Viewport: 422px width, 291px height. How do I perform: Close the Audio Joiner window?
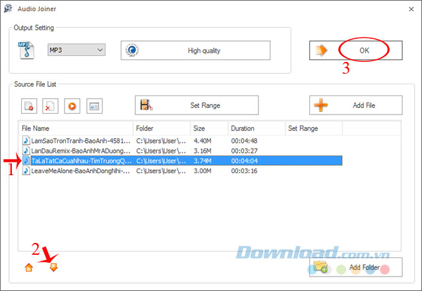pos(411,9)
